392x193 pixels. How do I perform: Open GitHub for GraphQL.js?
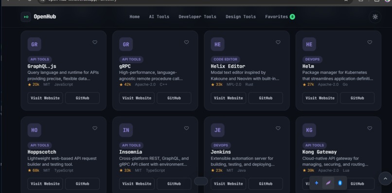click(x=83, y=98)
